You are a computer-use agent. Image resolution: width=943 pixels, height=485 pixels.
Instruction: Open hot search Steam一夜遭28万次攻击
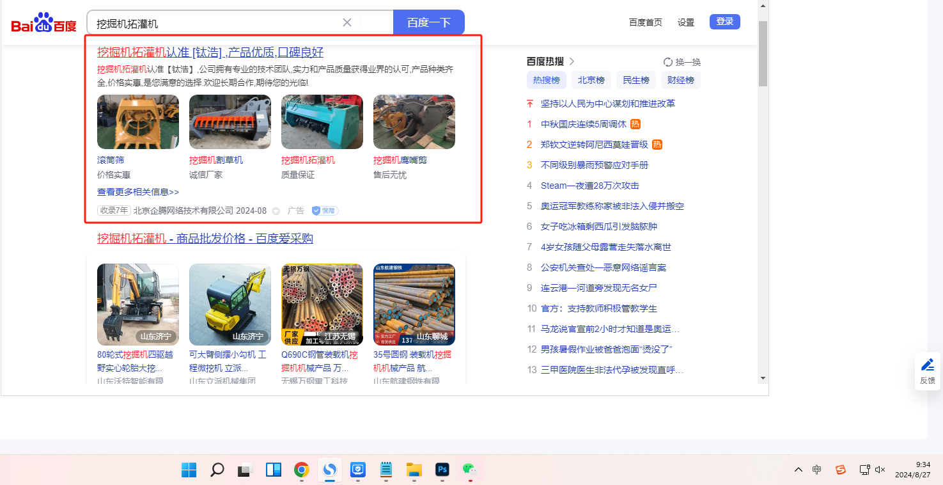pos(590,186)
